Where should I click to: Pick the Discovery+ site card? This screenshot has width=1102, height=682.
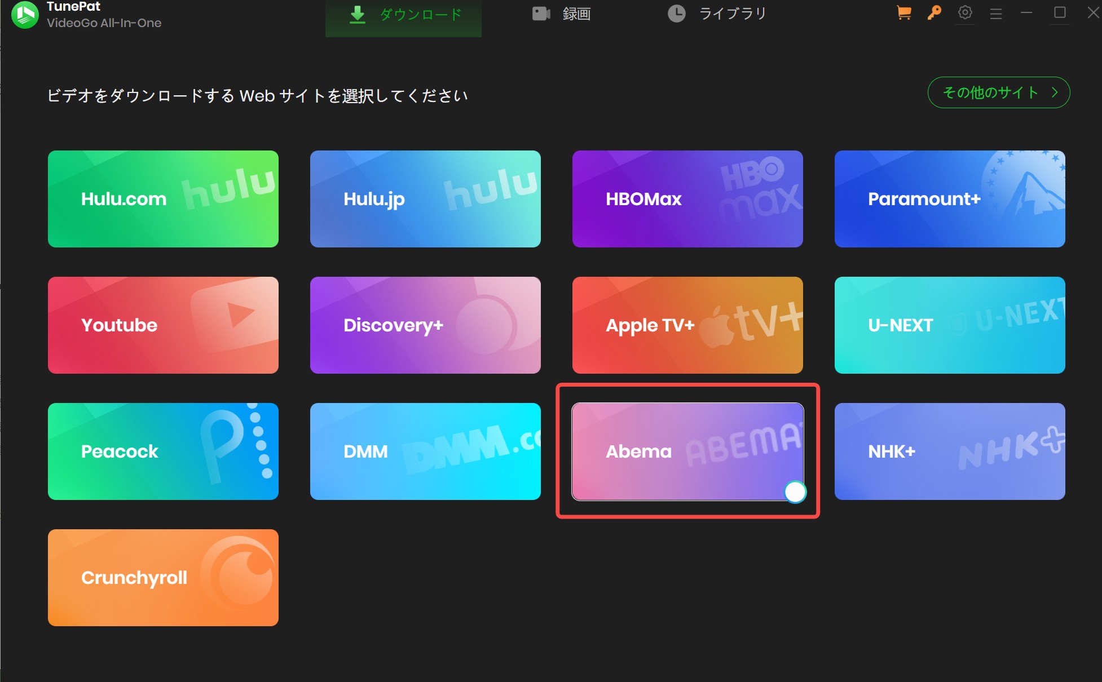pos(425,325)
